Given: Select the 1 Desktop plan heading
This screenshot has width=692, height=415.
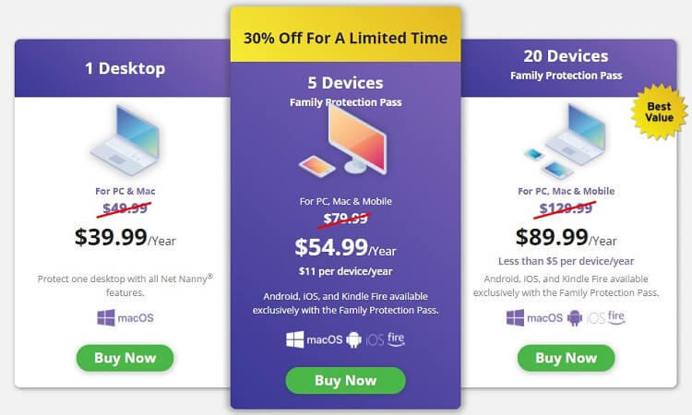Looking at the screenshot, I should coord(125,68).
